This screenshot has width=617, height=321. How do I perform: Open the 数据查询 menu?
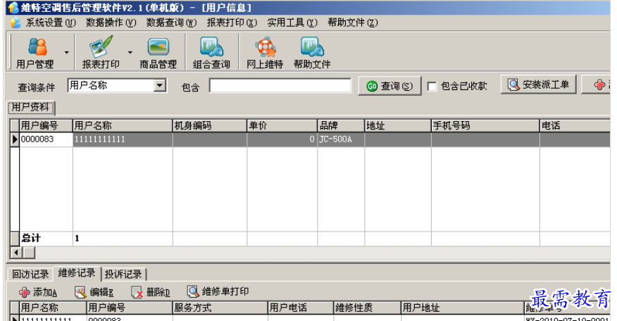[x=171, y=23]
